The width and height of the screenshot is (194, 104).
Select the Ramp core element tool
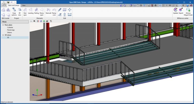(54, 12)
